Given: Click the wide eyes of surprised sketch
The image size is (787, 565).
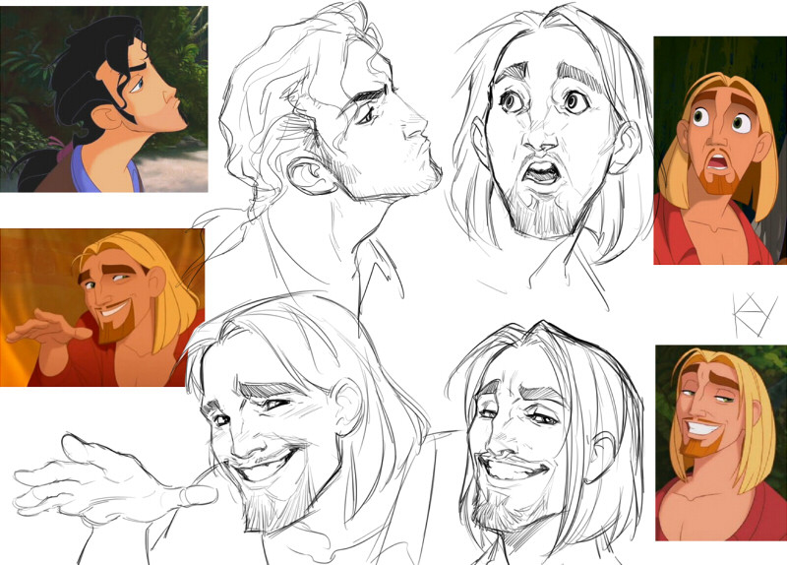Looking at the screenshot, I should (x=541, y=101).
